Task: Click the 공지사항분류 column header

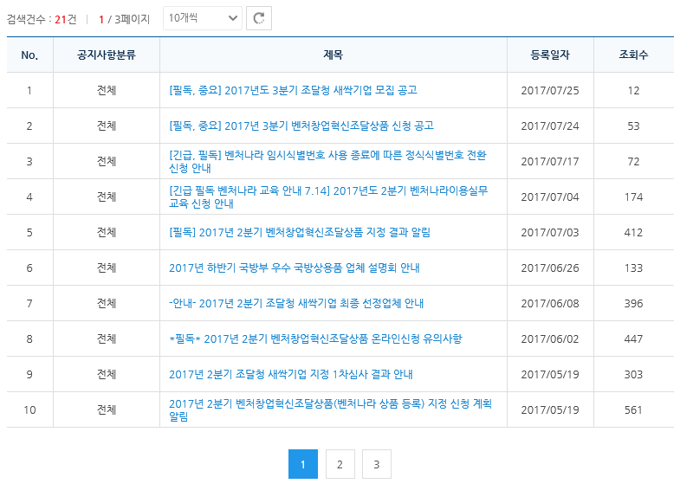Action: [x=107, y=55]
